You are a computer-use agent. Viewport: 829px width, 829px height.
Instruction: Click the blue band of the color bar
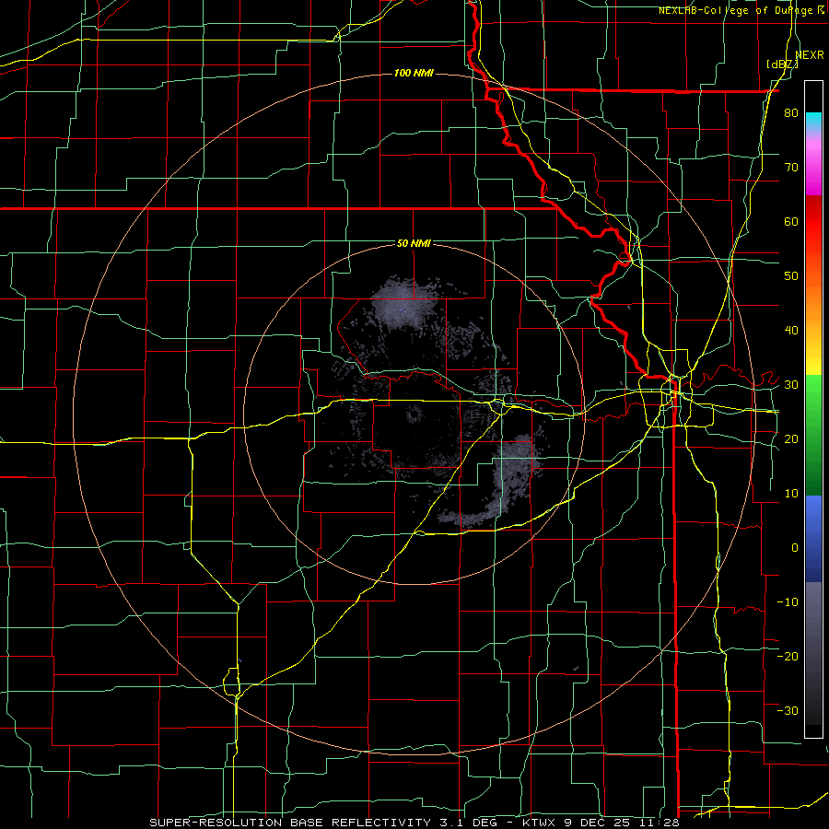click(813, 538)
